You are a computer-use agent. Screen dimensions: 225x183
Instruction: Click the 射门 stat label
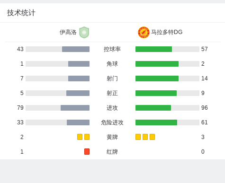pyautogui.click(x=112, y=78)
